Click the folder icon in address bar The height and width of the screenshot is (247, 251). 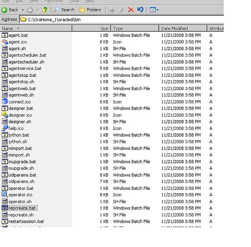click(x=23, y=19)
